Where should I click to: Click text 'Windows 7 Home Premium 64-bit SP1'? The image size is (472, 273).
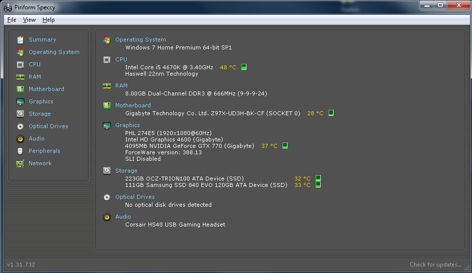[179, 47]
